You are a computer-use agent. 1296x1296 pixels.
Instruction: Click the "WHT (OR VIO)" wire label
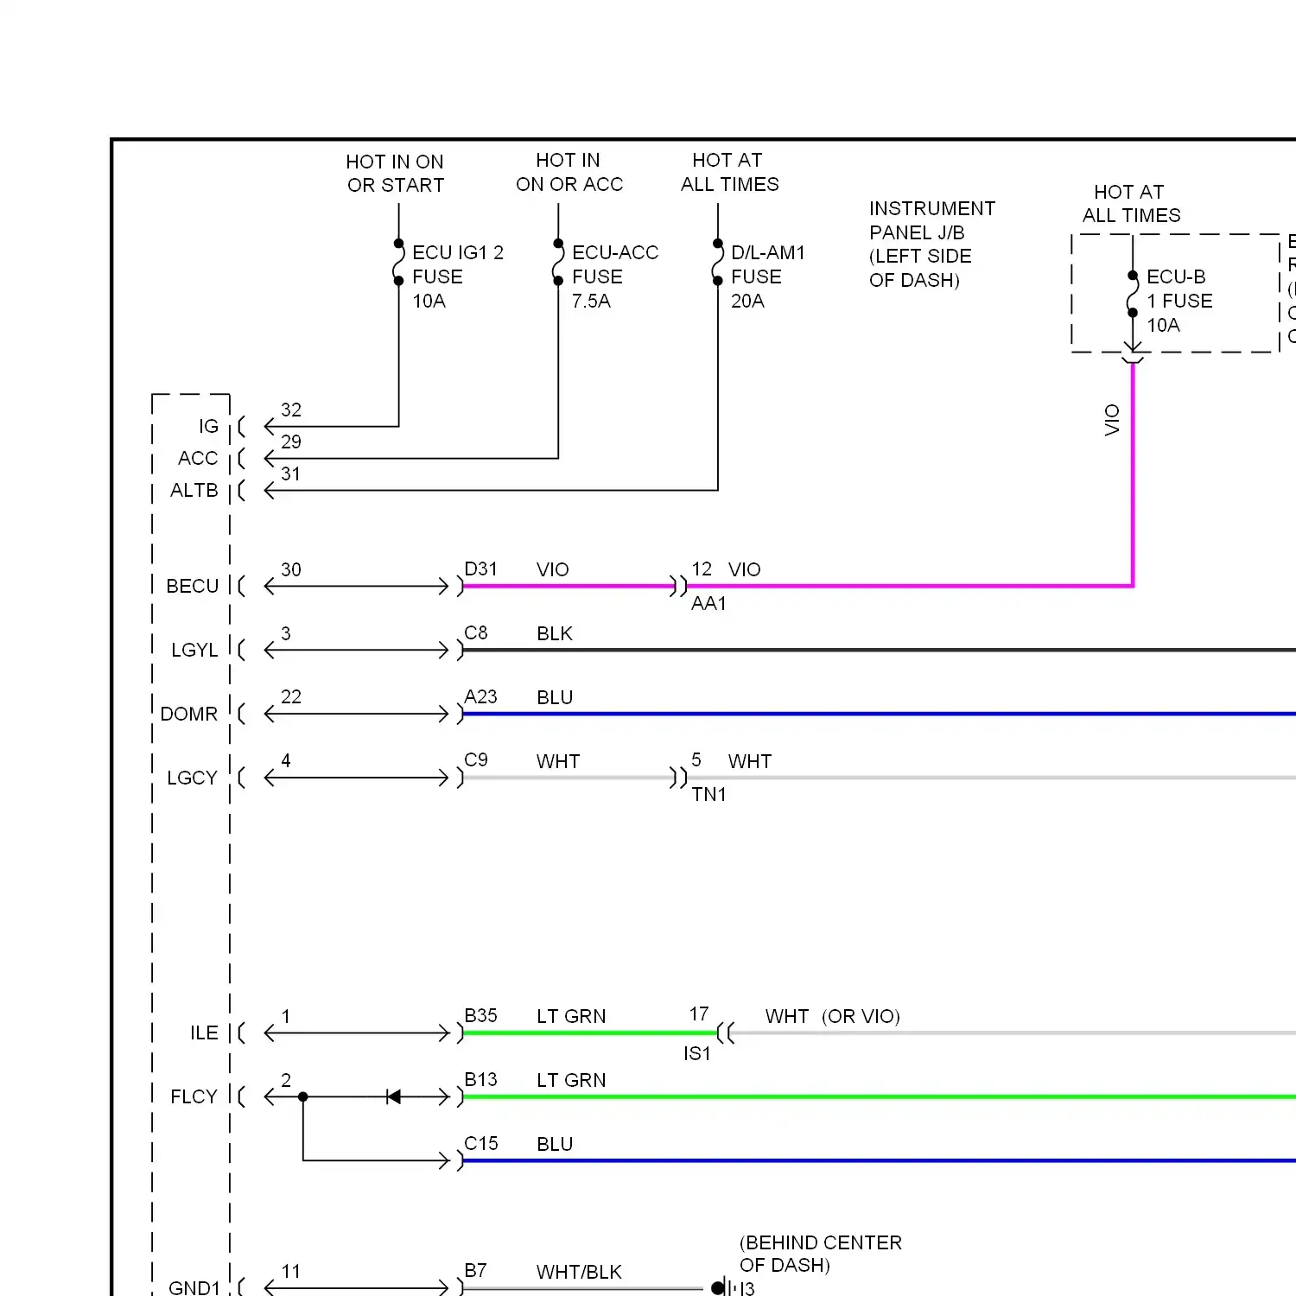coord(833,1016)
